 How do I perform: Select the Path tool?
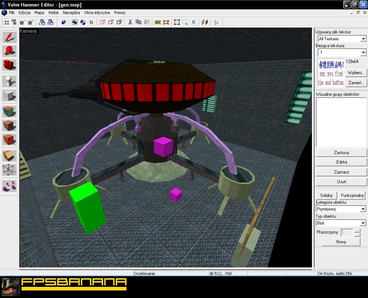[9, 186]
